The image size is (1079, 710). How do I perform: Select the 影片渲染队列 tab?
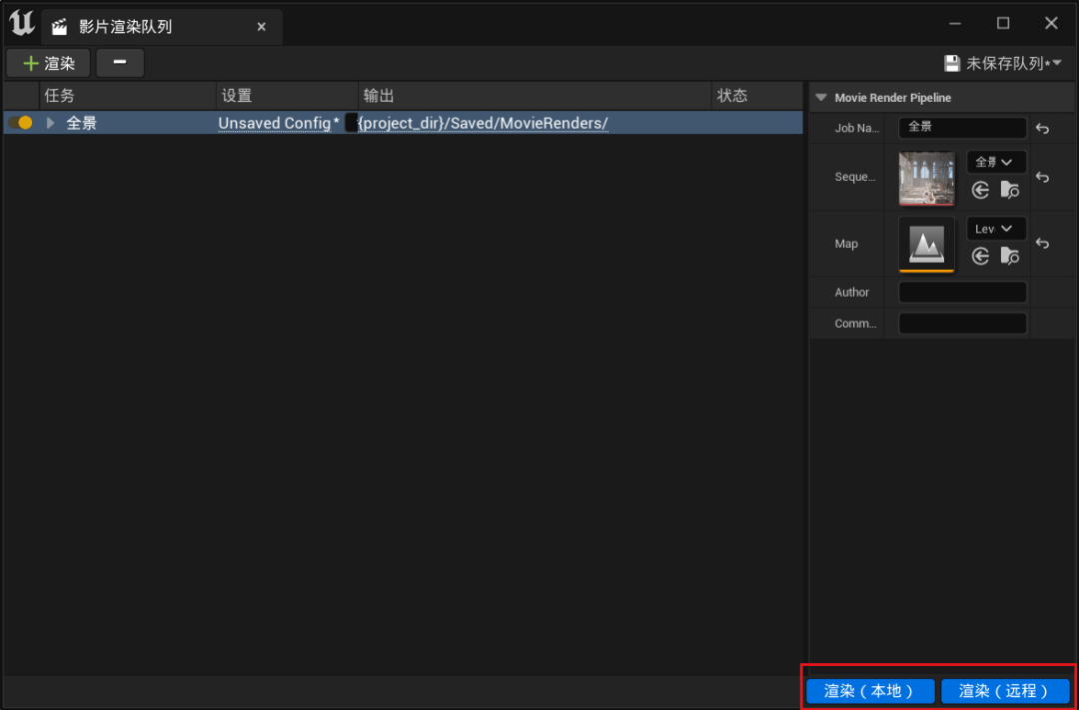(126, 27)
